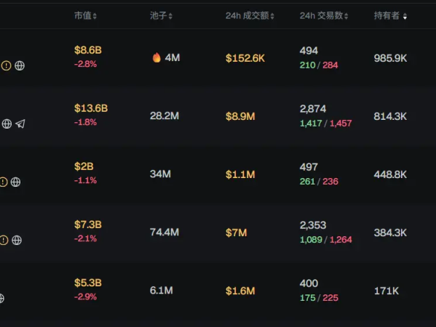Click sell count 225 in red
The height and width of the screenshot is (327, 436).
[x=330, y=298]
